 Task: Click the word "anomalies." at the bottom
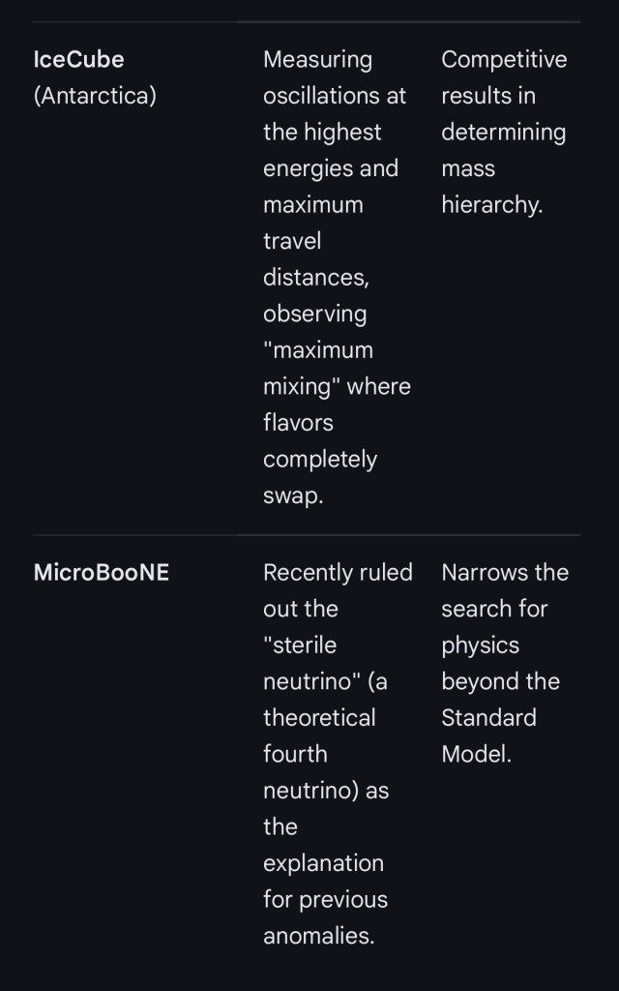[x=318, y=936]
